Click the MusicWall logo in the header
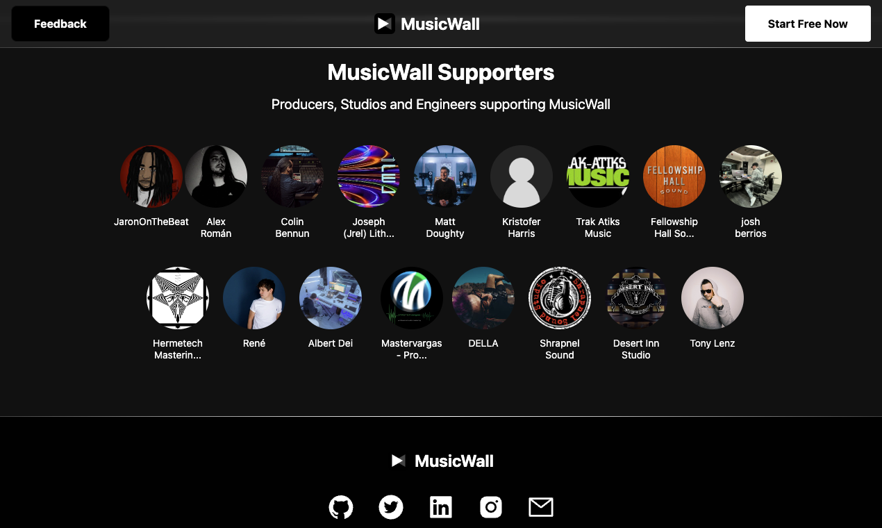The height and width of the screenshot is (528, 882). point(427,24)
